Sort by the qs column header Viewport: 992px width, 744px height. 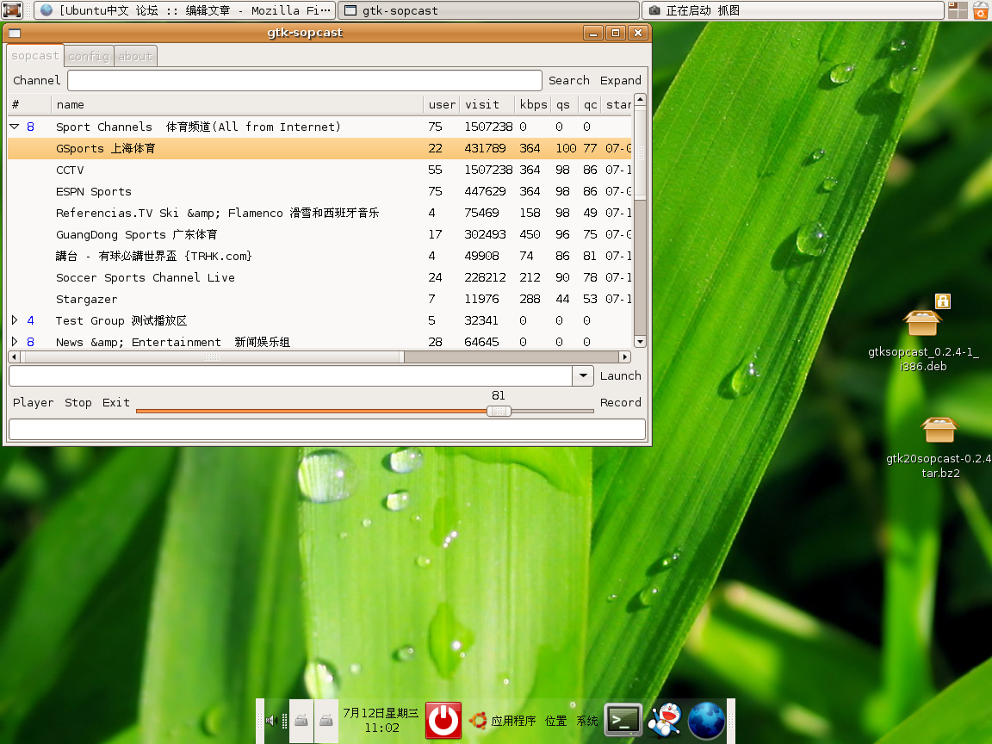[x=564, y=104]
